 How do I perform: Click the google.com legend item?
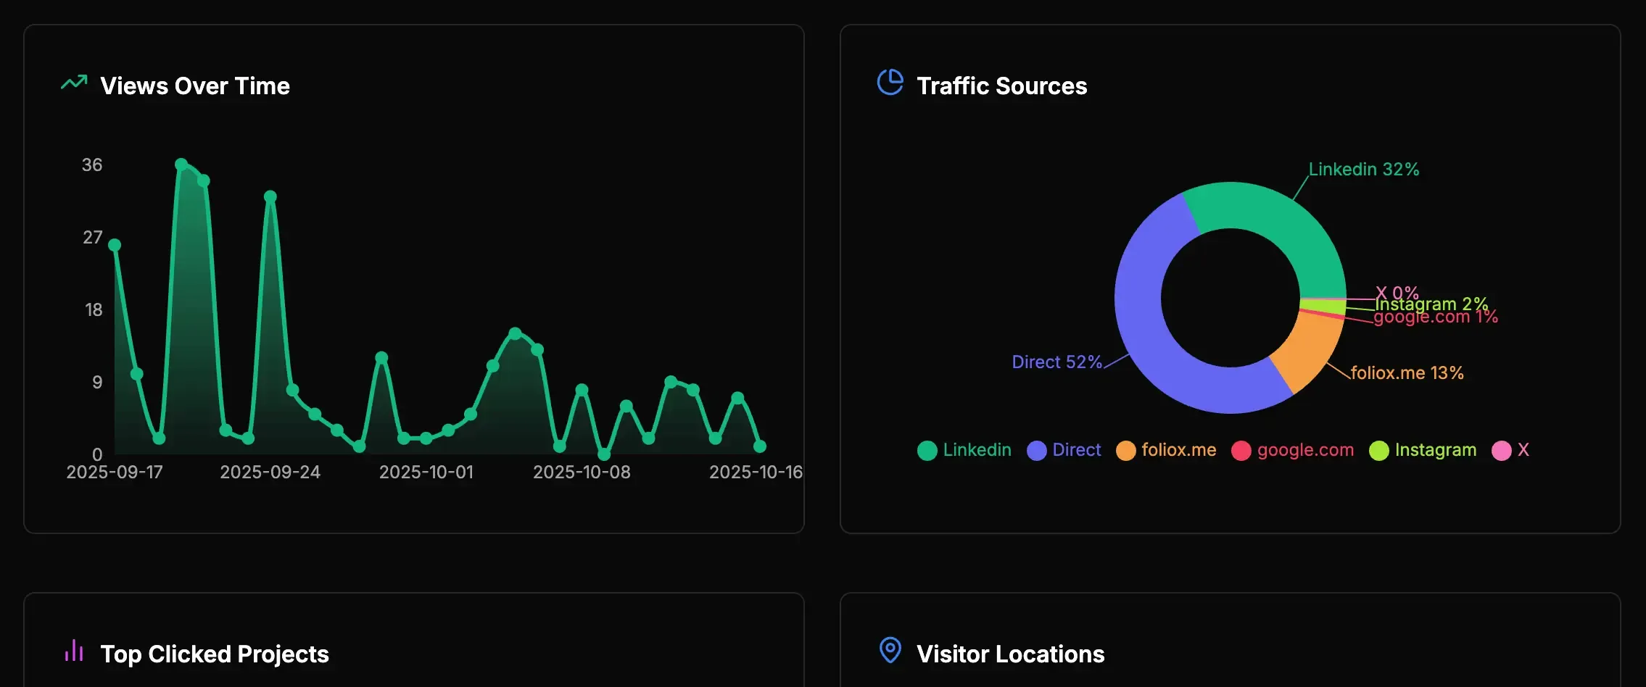1292,450
